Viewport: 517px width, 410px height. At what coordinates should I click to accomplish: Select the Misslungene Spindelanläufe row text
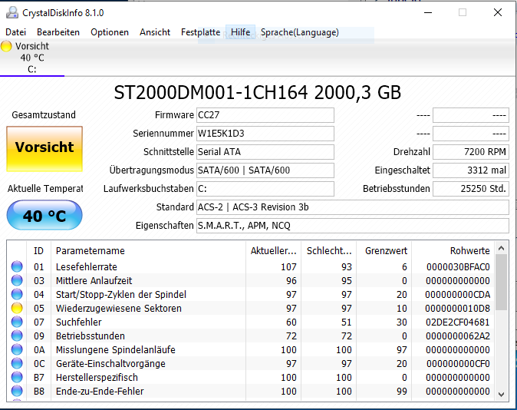115,350
